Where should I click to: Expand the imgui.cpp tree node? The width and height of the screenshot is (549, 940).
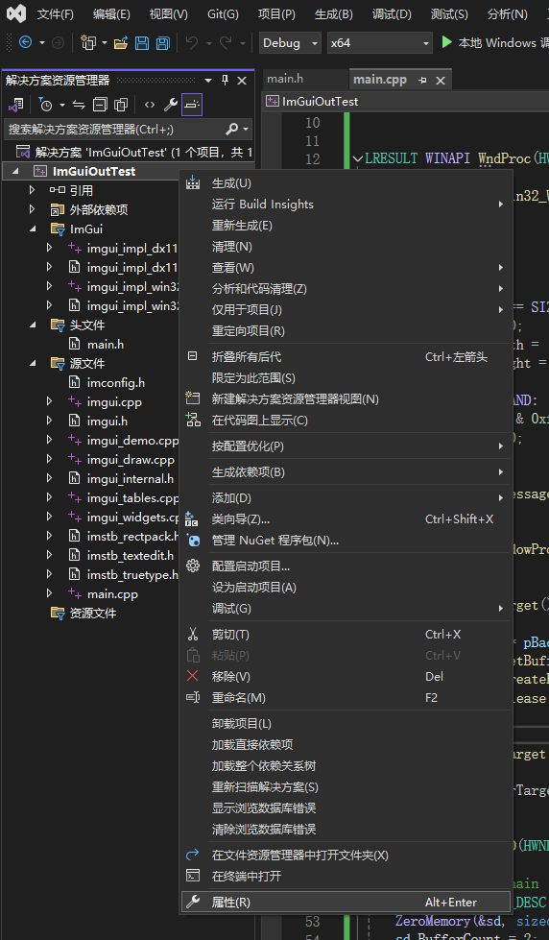(49, 401)
